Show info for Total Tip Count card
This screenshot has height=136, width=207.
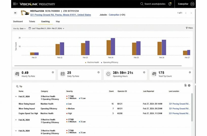pyautogui.click(x=190, y=72)
